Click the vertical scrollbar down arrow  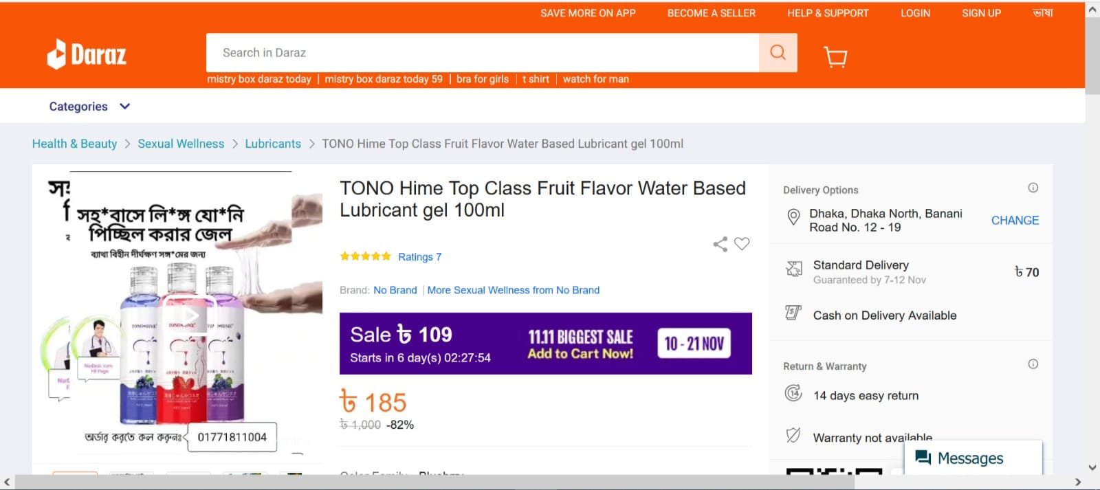(x=1092, y=467)
